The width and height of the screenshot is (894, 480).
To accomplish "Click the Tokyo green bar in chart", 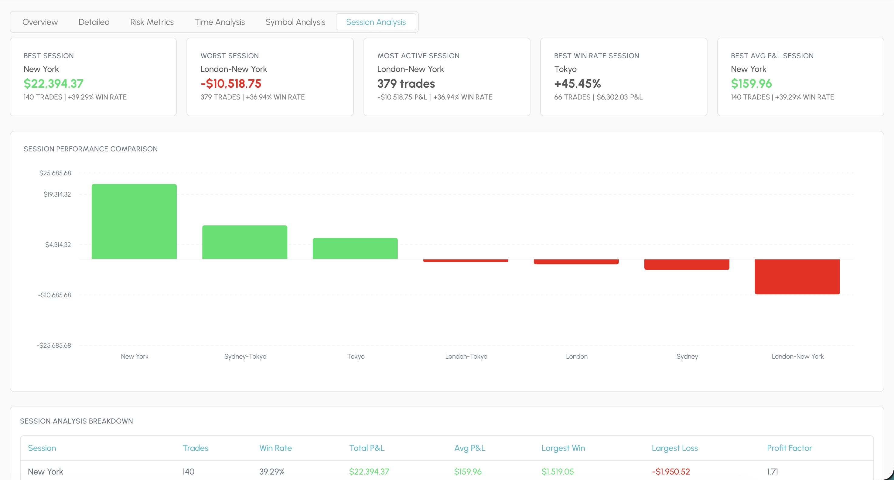I will [x=355, y=248].
